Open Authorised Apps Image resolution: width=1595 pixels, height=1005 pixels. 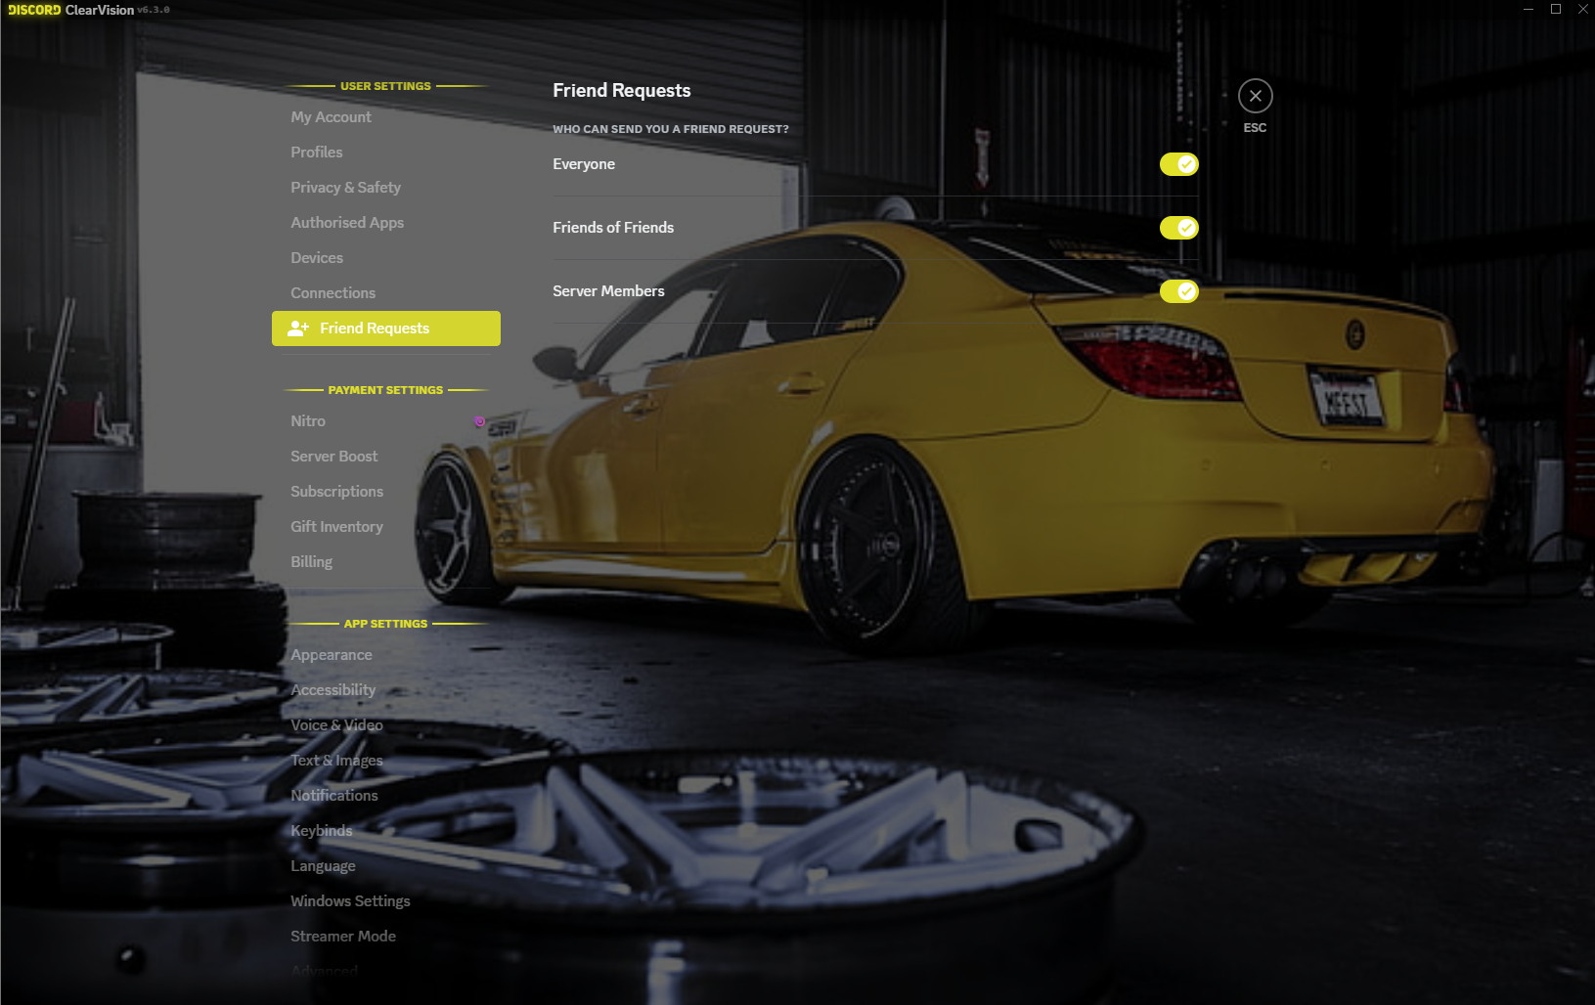click(386, 223)
